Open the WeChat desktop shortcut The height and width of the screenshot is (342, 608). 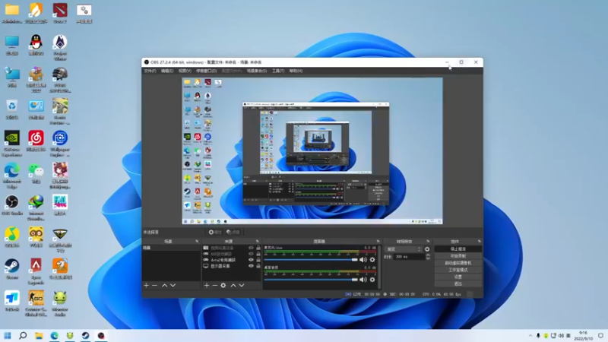(x=36, y=173)
